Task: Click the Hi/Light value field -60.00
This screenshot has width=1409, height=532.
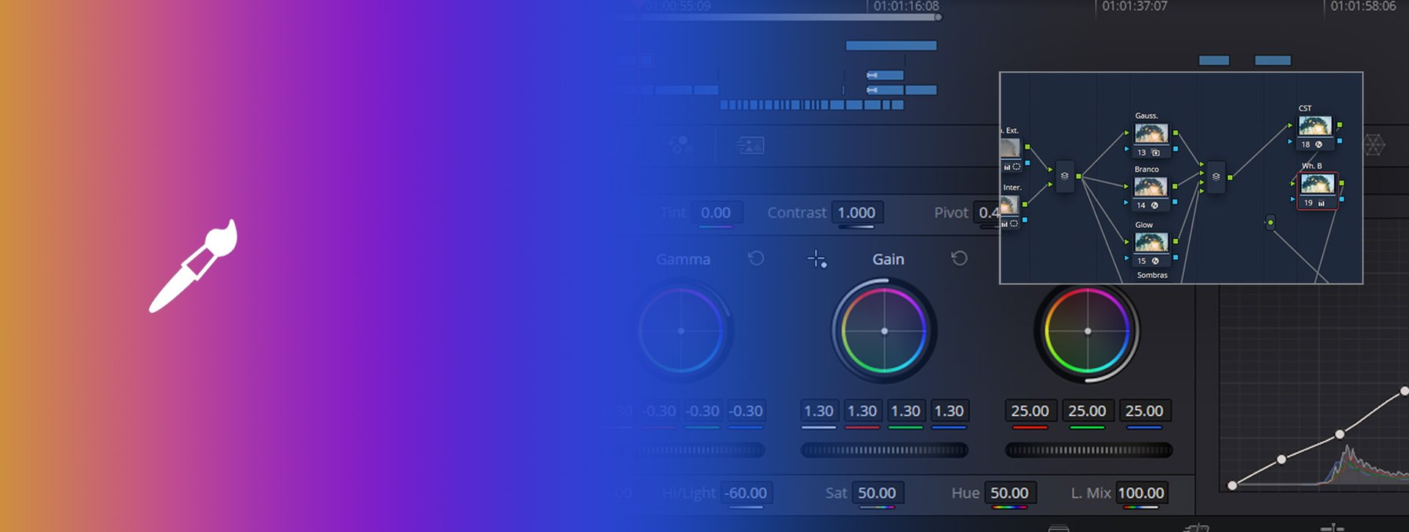Action: (x=747, y=493)
